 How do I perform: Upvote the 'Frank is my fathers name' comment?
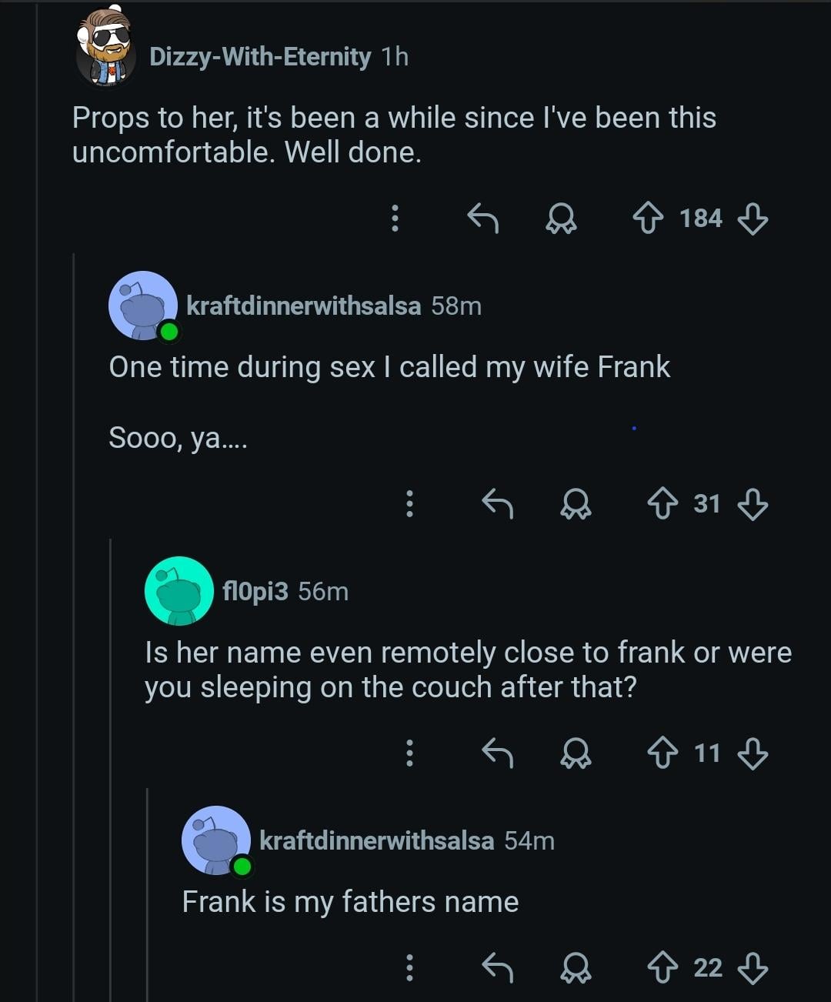click(662, 967)
